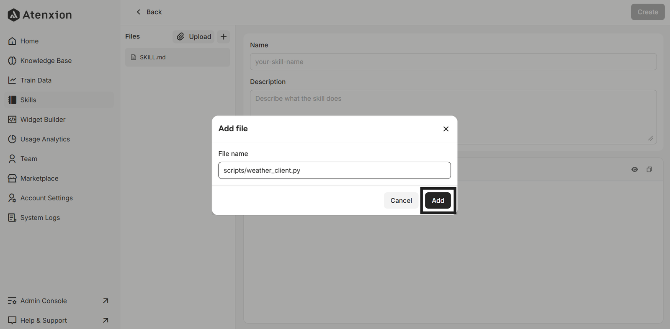Click the skill Name input field
The height and width of the screenshot is (329, 670).
(453, 62)
